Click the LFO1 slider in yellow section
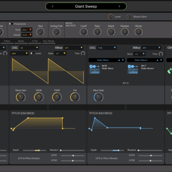 73,156
